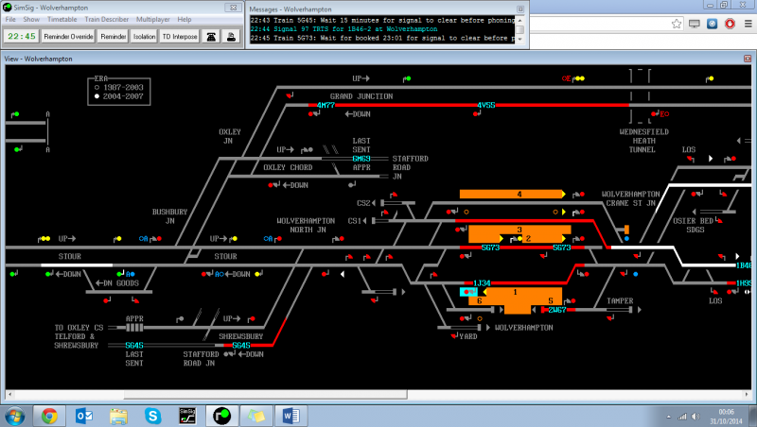757x427 pixels.
Task: Click the icon right of the telephone button
Action: point(231,37)
